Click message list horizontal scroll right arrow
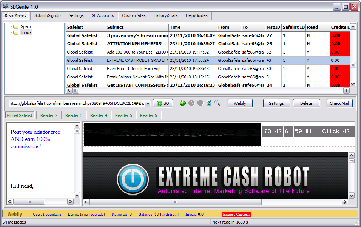This screenshot has width=361, height=227. 346,90
